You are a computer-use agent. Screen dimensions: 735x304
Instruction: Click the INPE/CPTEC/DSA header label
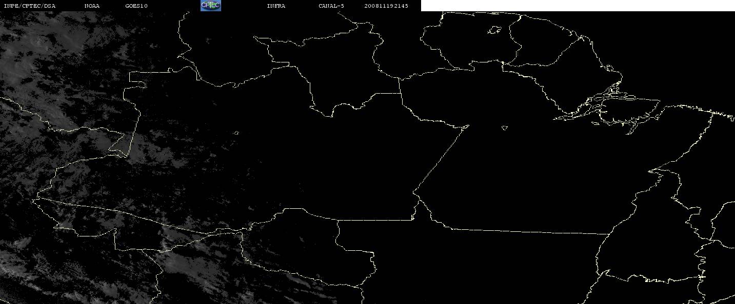pyautogui.click(x=29, y=6)
